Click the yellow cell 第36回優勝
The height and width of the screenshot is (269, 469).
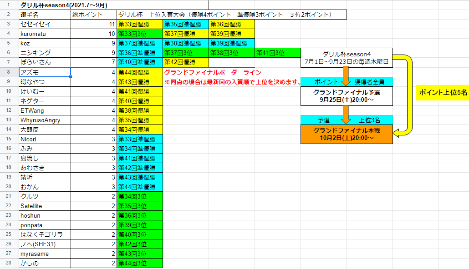point(232,24)
